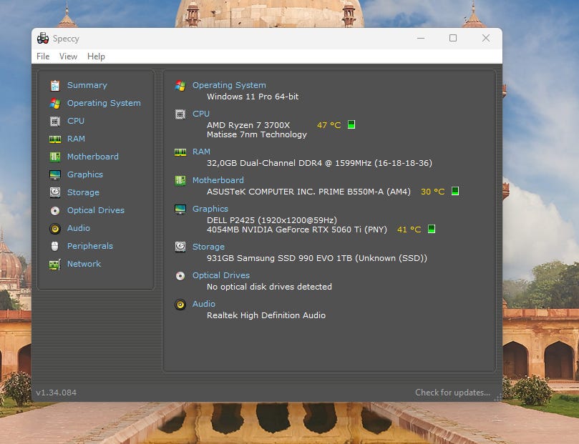Maximize the Speccy window
The width and height of the screenshot is (579, 444).
point(453,38)
